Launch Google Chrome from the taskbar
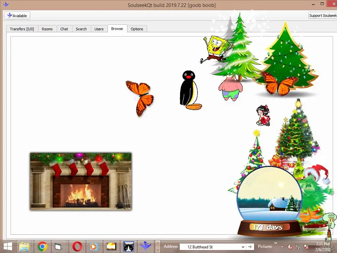337x253 pixels. (42, 246)
